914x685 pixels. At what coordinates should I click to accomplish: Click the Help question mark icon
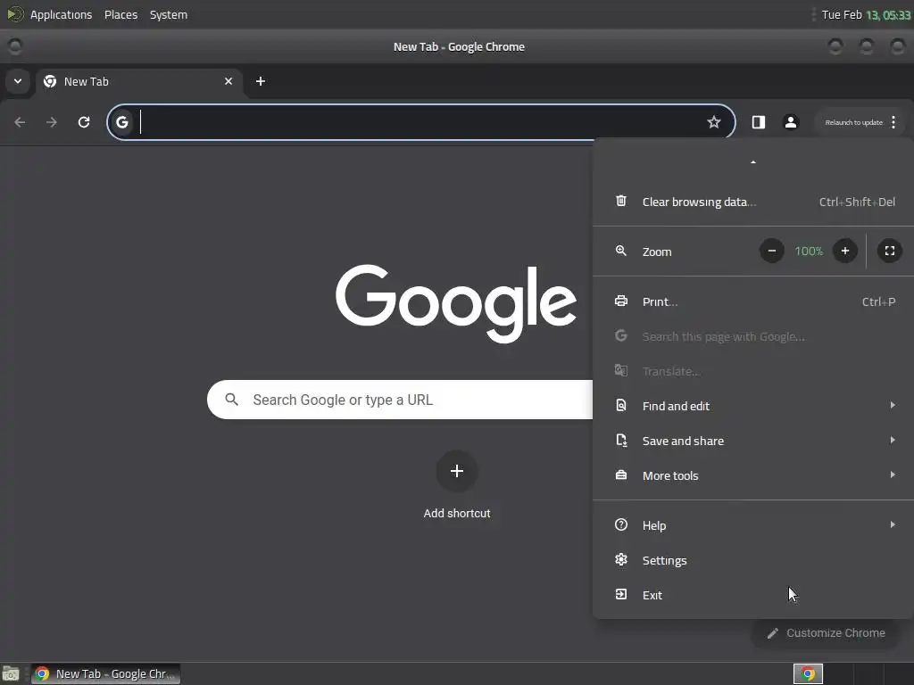[621, 524]
